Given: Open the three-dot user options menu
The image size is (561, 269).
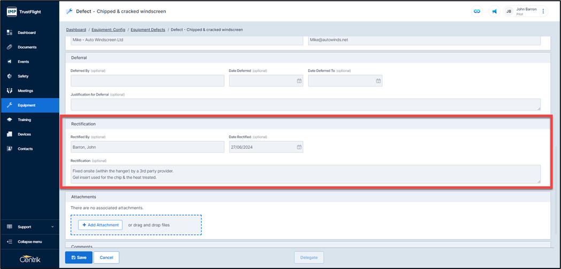Looking at the screenshot, I should pos(543,11).
